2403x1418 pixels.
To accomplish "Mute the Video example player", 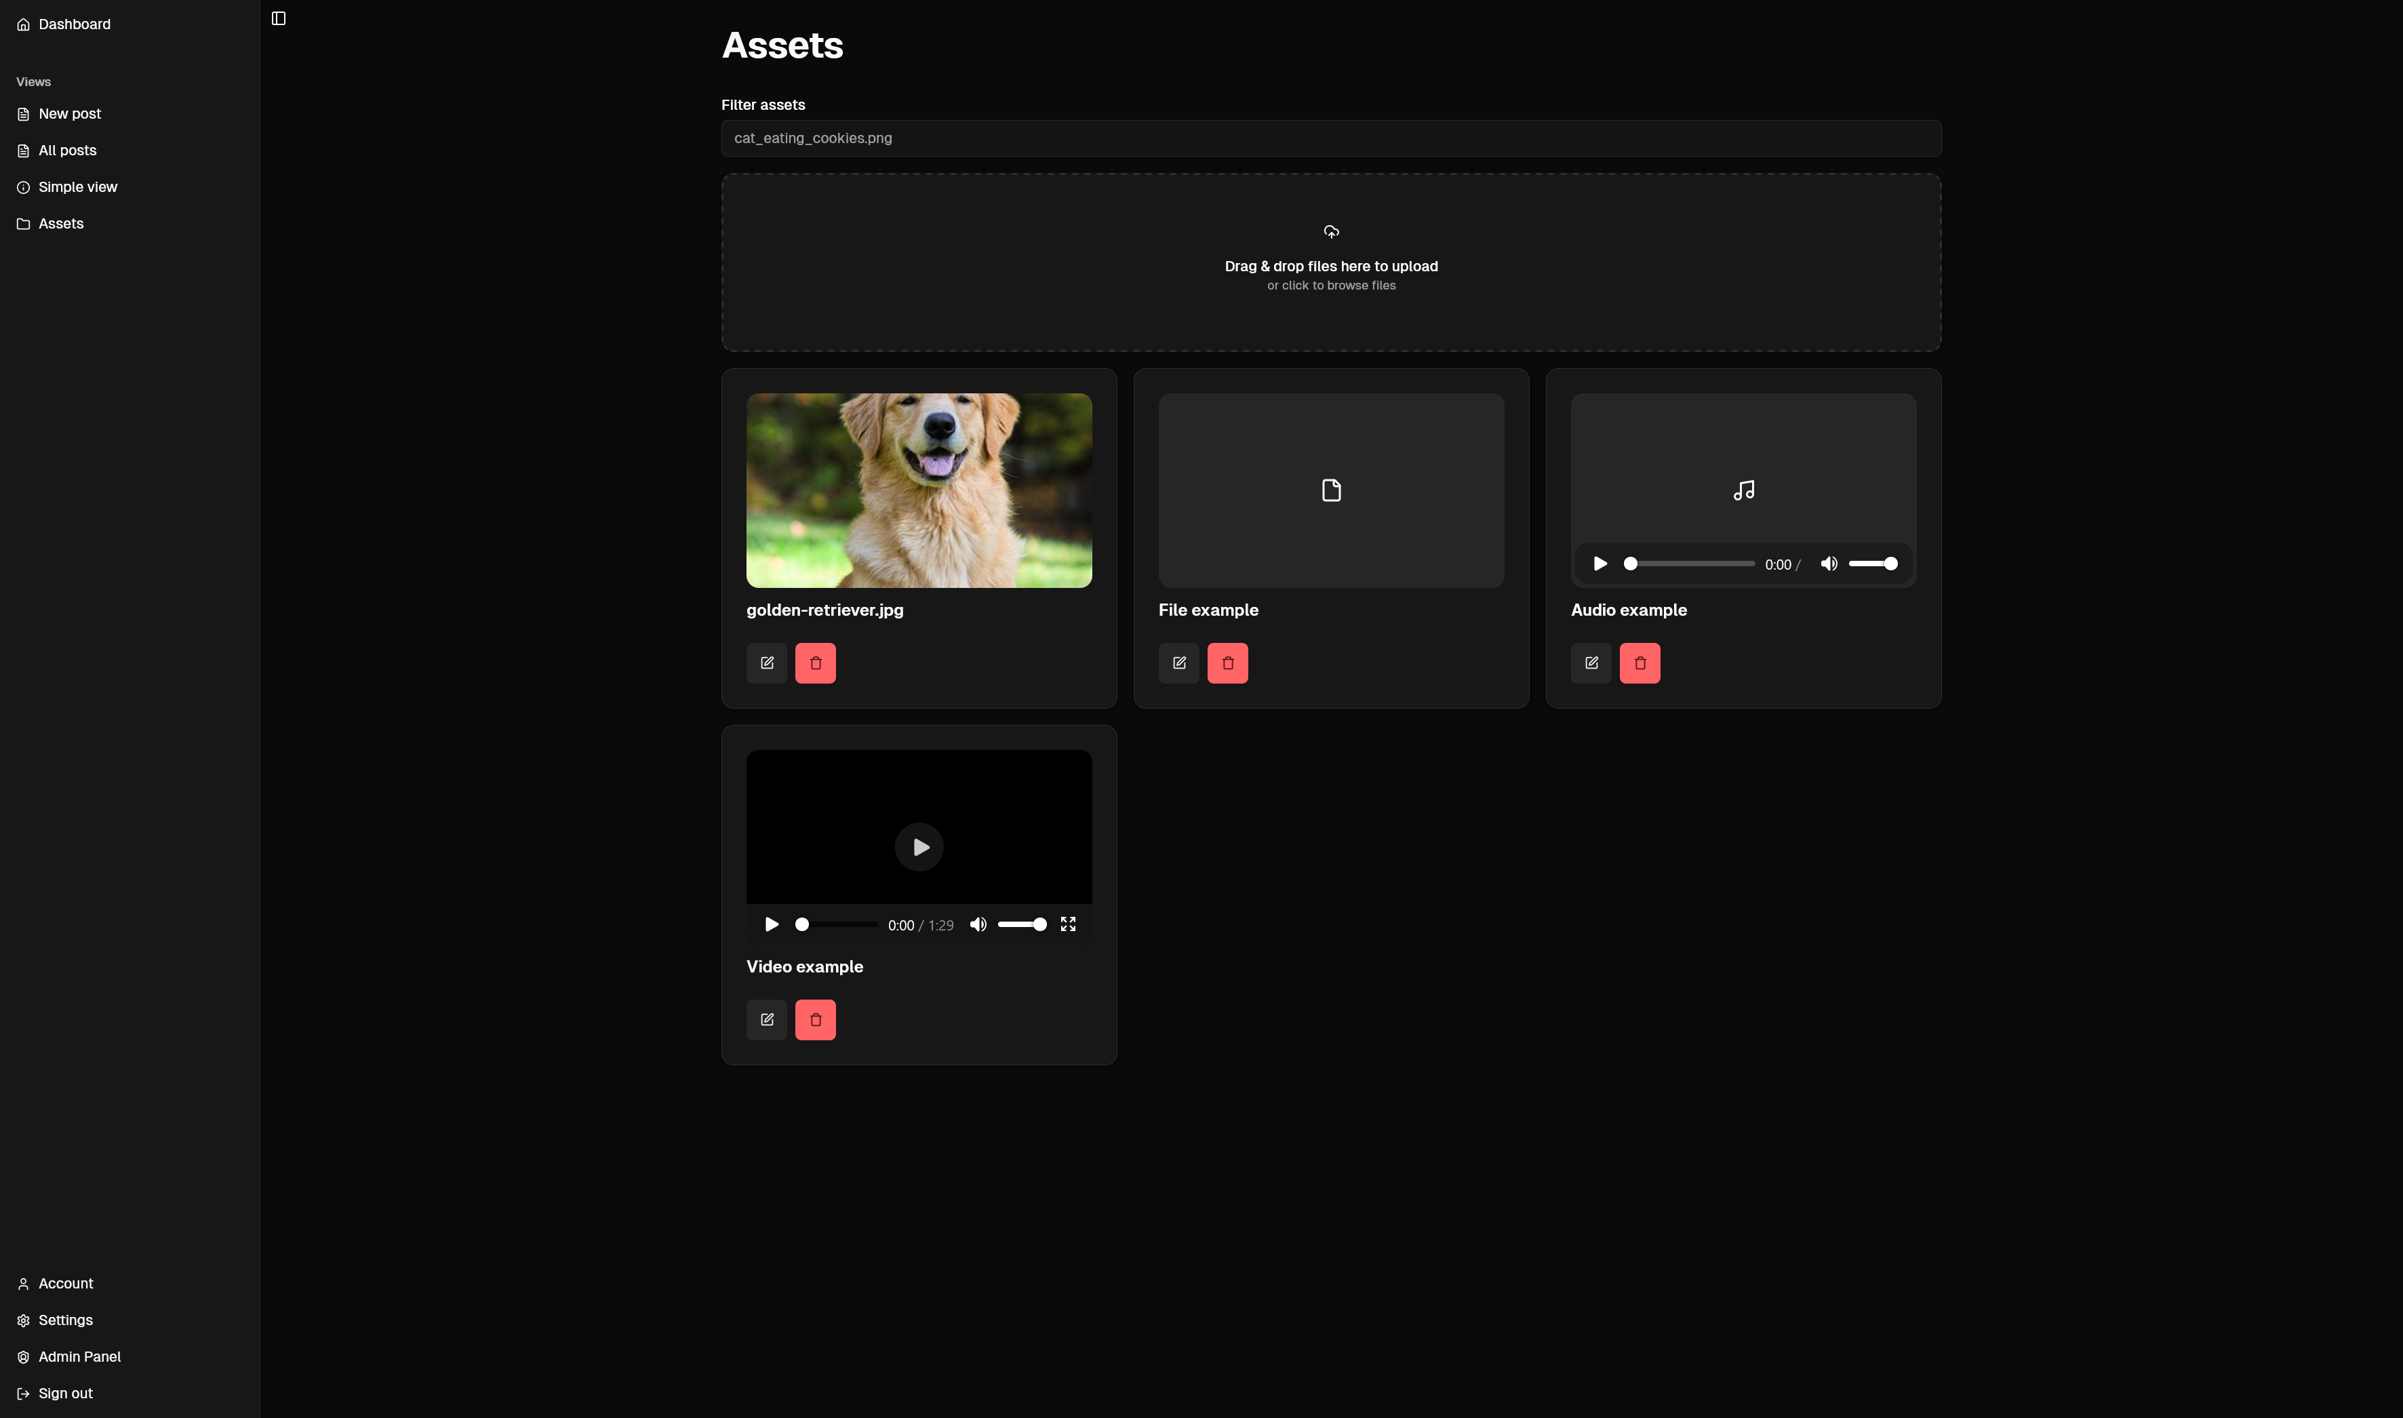I will [x=978, y=924].
